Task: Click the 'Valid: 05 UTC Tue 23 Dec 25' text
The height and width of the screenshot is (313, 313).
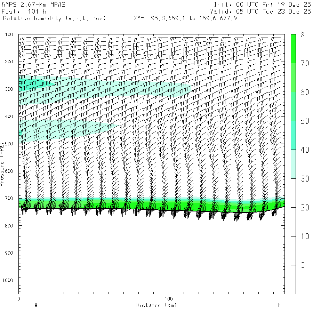Action: (x=260, y=11)
